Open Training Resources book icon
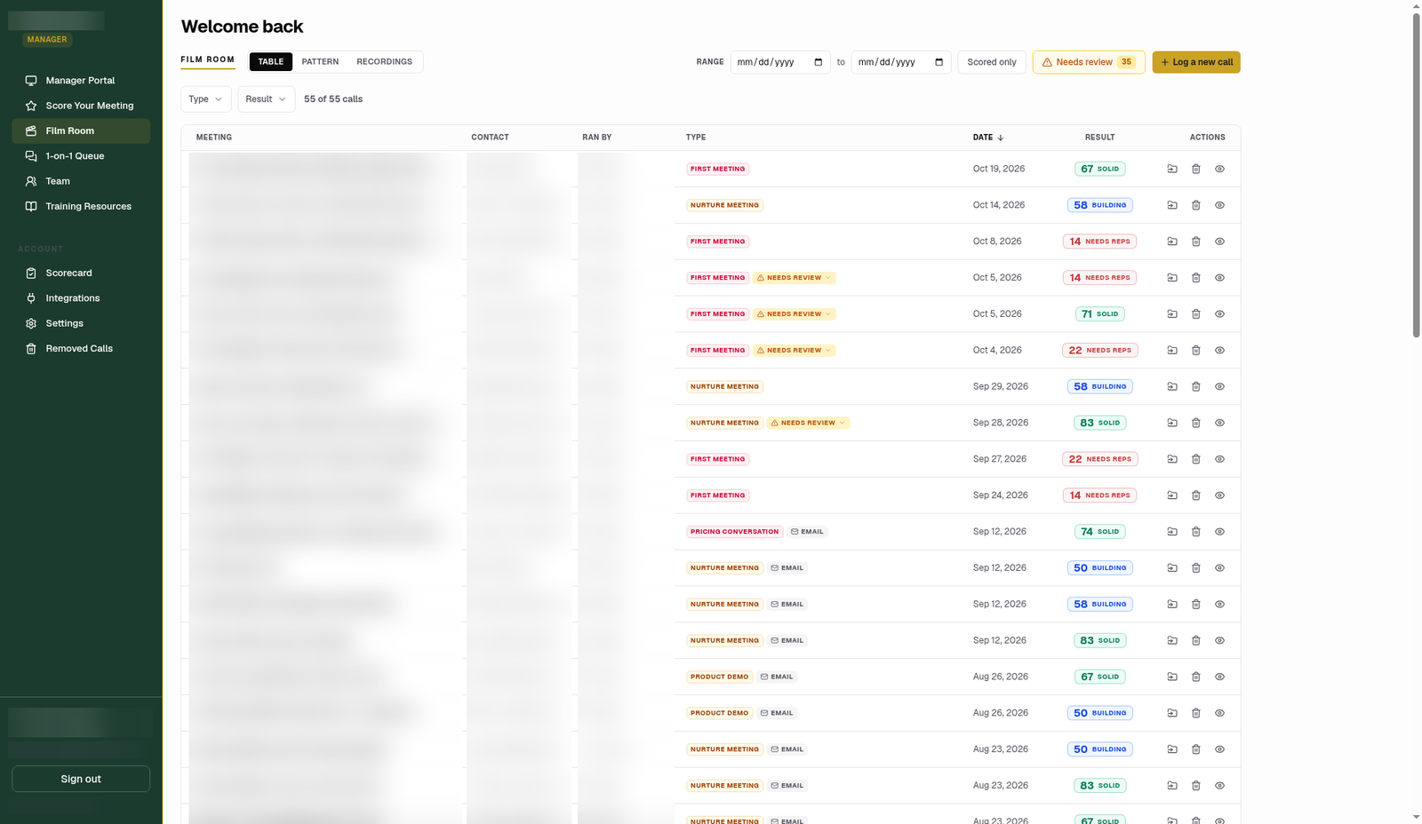Screen dimensions: 1422x824 pos(31,206)
